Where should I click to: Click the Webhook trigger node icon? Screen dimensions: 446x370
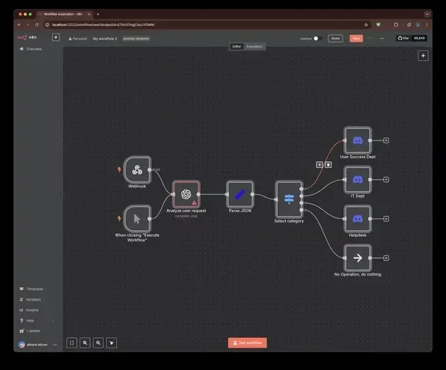[x=137, y=169]
